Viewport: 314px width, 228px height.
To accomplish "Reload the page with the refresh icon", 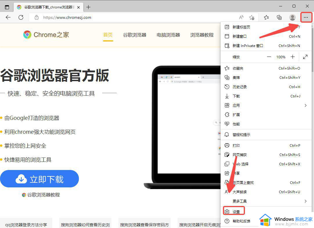I will (x=21, y=17).
